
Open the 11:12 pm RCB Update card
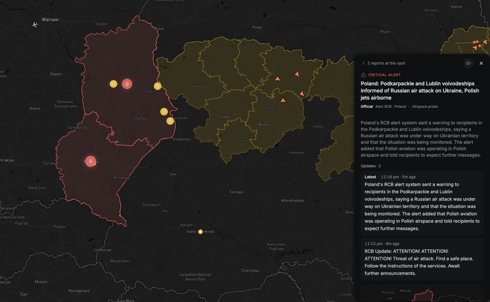[422, 259]
